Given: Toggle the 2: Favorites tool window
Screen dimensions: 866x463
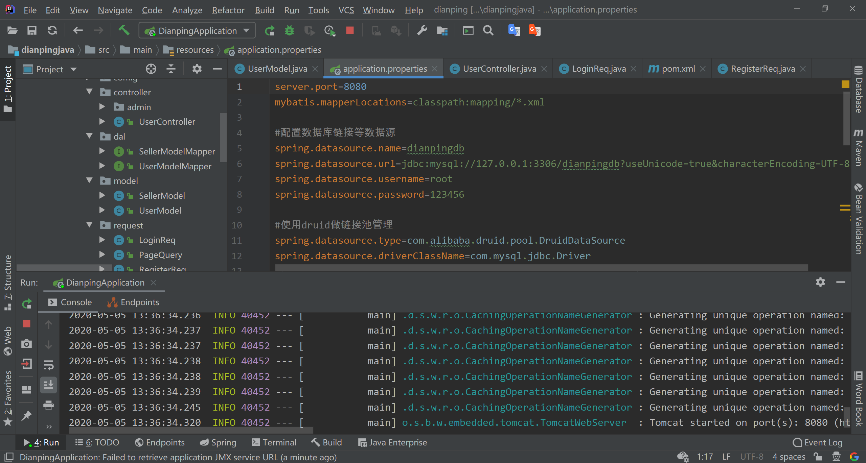Looking at the screenshot, I should click(x=8, y=398).
